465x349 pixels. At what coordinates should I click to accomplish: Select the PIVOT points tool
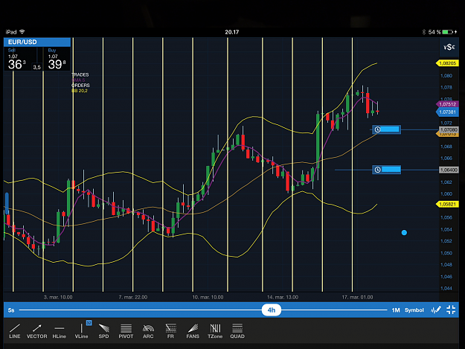(126, 331)
